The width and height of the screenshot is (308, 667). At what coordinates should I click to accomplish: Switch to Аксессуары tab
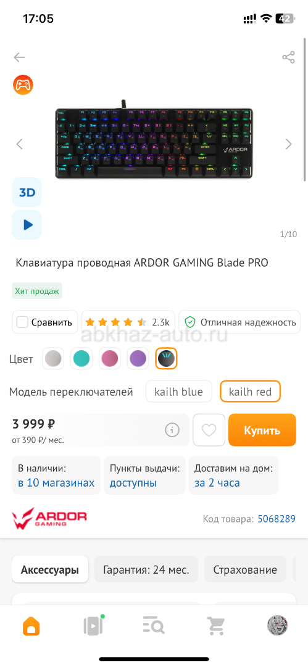[50, 569]
